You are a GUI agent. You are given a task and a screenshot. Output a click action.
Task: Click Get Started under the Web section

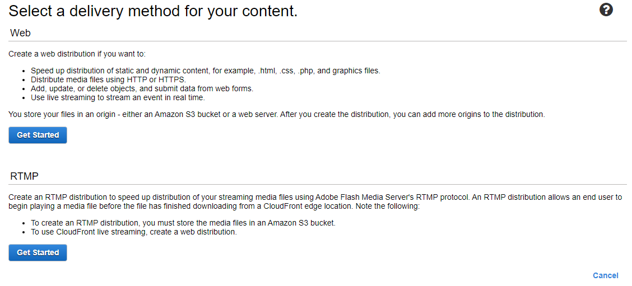point(38,135)
